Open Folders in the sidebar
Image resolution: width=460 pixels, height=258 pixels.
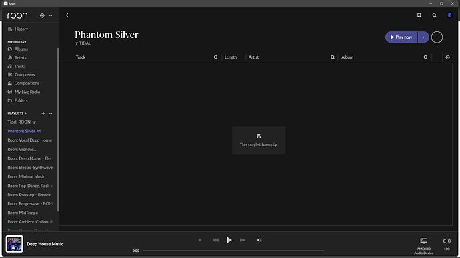(x=17, y=100)
